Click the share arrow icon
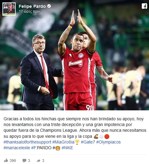 (39, 161)
